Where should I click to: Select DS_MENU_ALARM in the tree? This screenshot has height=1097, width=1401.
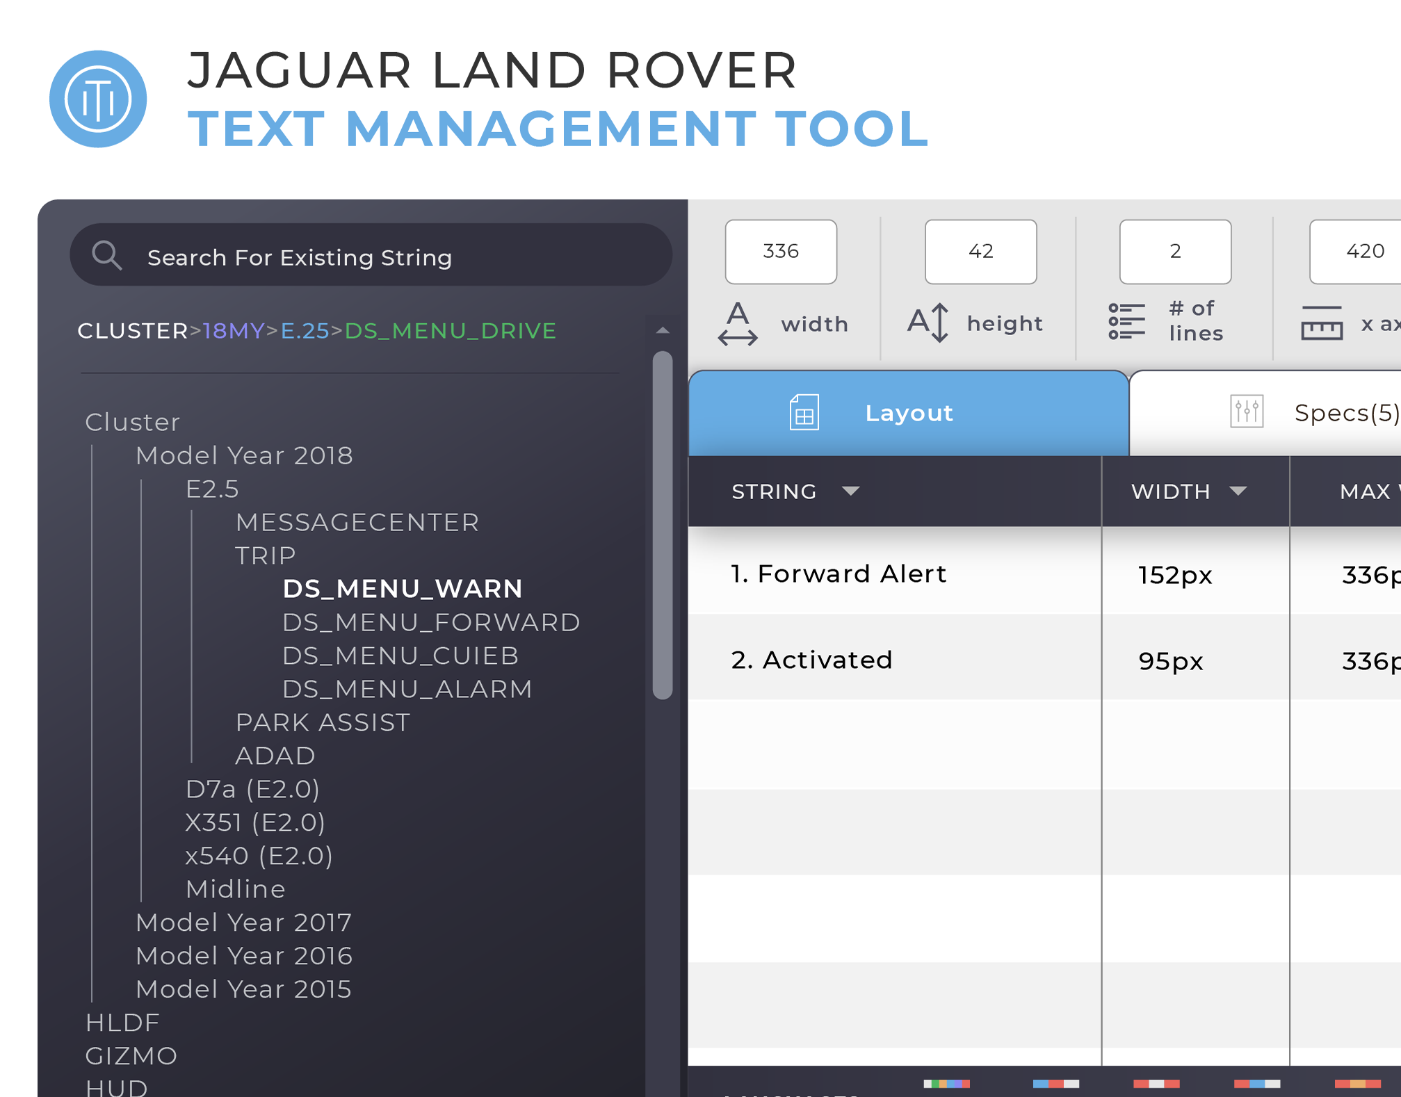click(407, 689)
